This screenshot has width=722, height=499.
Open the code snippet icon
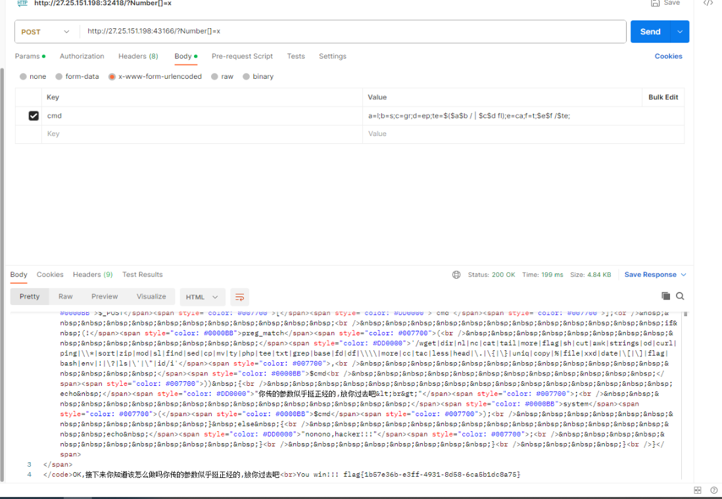708,3
